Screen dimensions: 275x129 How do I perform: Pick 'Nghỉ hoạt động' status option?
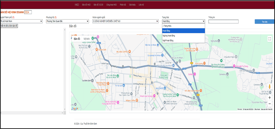coord(183,40)
